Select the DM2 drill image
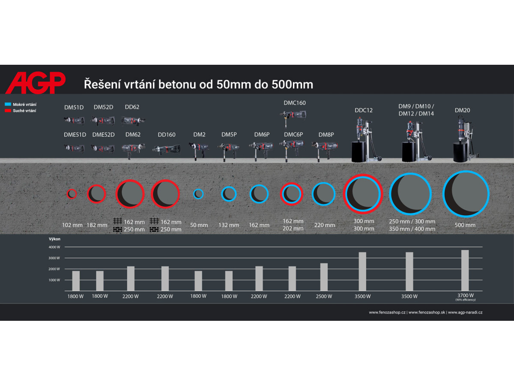This screenshot has height=386, width=514. (x=199, y=151)
